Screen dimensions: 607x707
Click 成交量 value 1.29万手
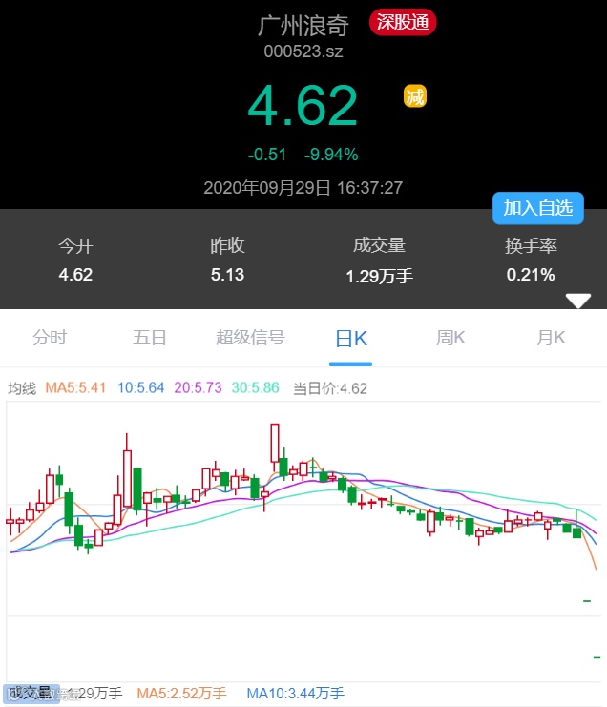coord(379,276)
